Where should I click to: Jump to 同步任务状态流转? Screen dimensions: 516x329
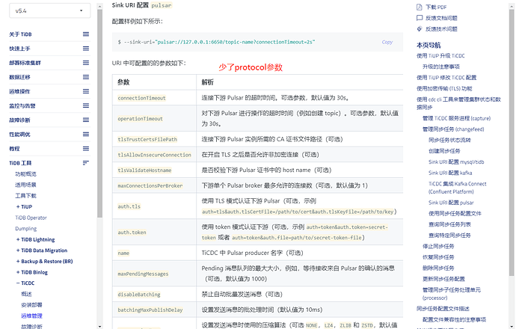pos(449,140)
